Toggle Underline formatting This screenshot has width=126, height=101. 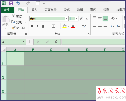click(x=43, y=26)
